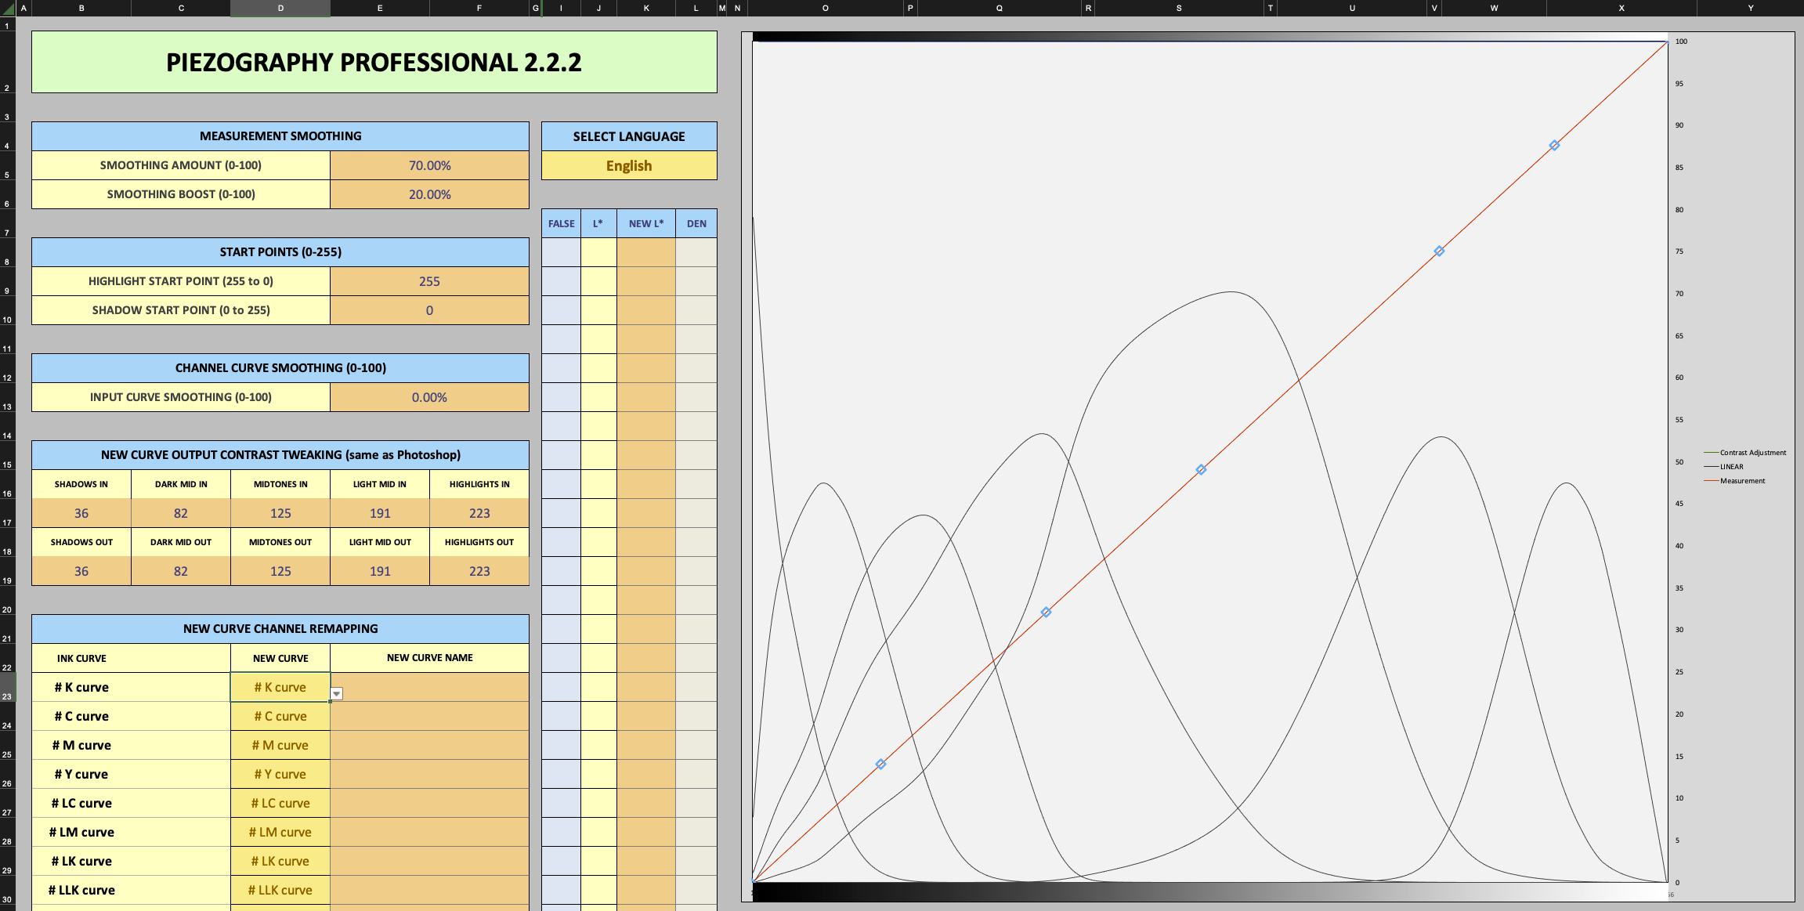Click LINEAR legend entry in chart
Image resolution: width=1804 pixels, height=911 pixels.
pyautogui.click(x=1724, y=467)
